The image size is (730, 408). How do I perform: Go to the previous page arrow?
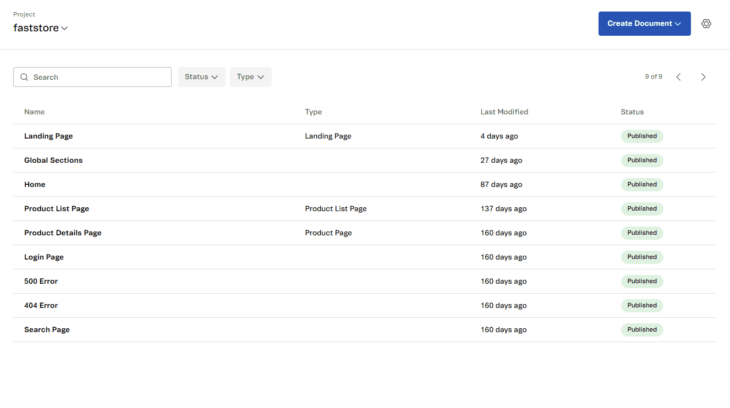678,77
